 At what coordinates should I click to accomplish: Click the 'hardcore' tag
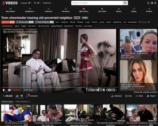click(x=64, y=22)
